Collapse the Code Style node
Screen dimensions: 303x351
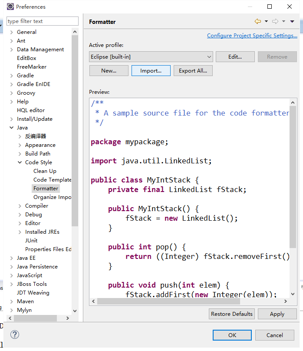pos(20,162)
